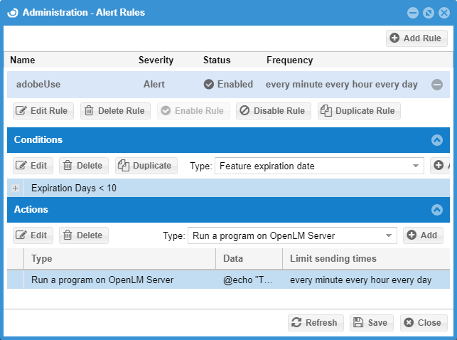Add a new action

tap(423, 235)
